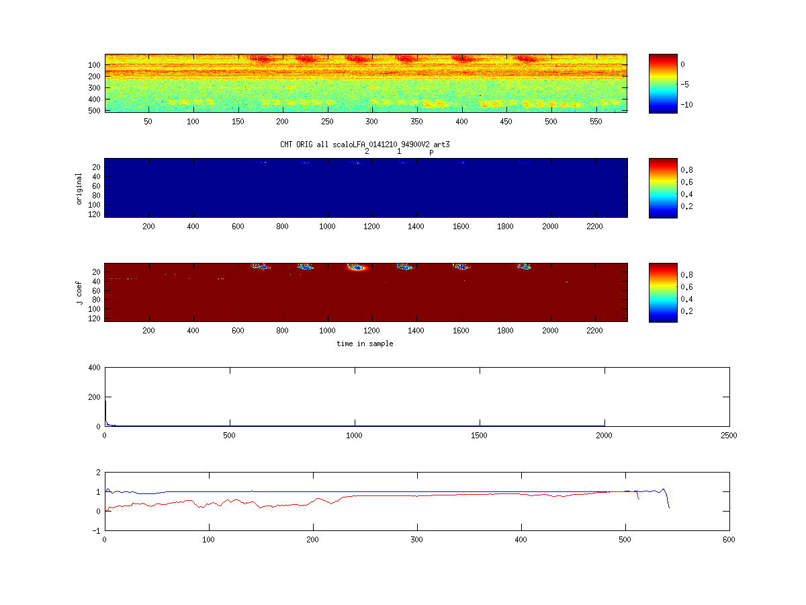Click the "J coef" y-axis label
This screenshot has height=605, width=806.
tap(79, 292)
